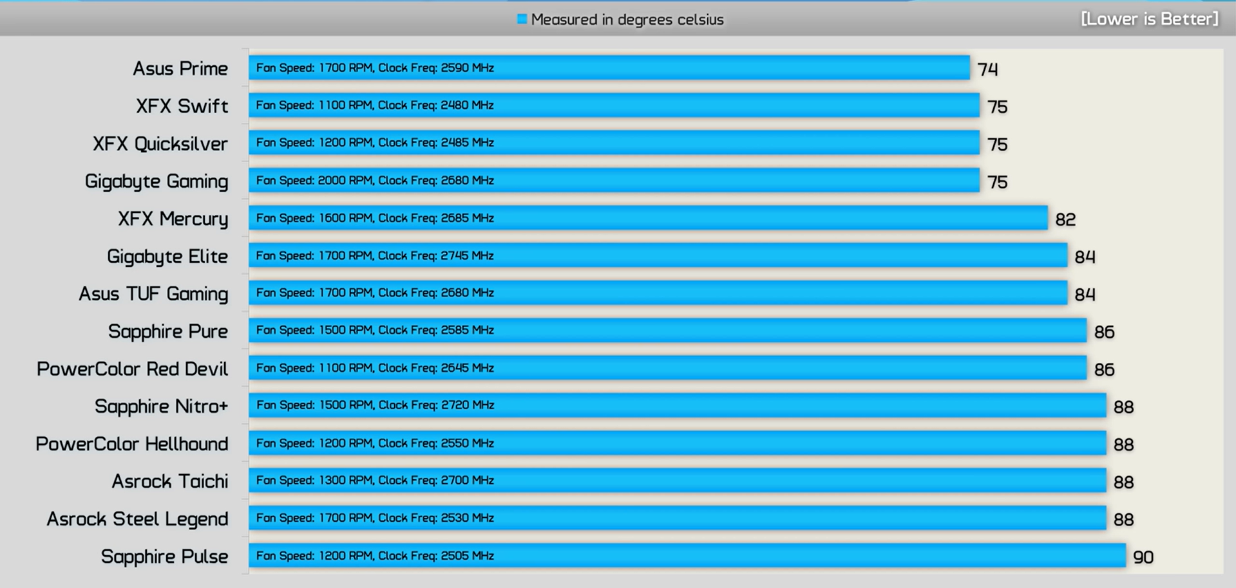Click 'Fan Speed: 1700 RPM, Clock Freq: 2530 MHz' text
Image resolution: width=1236 pixels, height=588 pixels.
375,518
